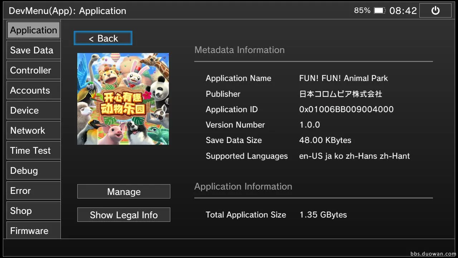Viewport: 458px width, 258px height.
Task: Go back using the Back button
Action: (103, 38)
